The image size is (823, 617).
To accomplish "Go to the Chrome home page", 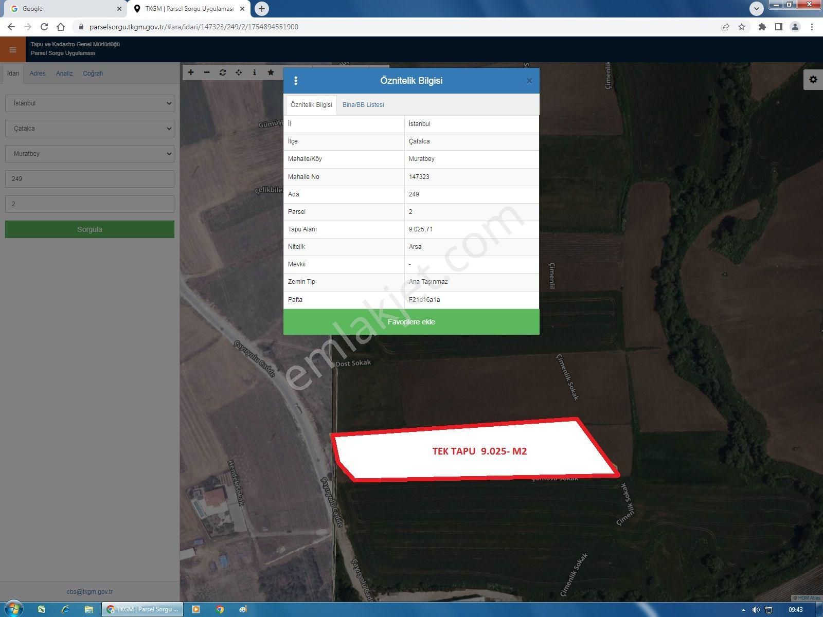I will (61, 27).
